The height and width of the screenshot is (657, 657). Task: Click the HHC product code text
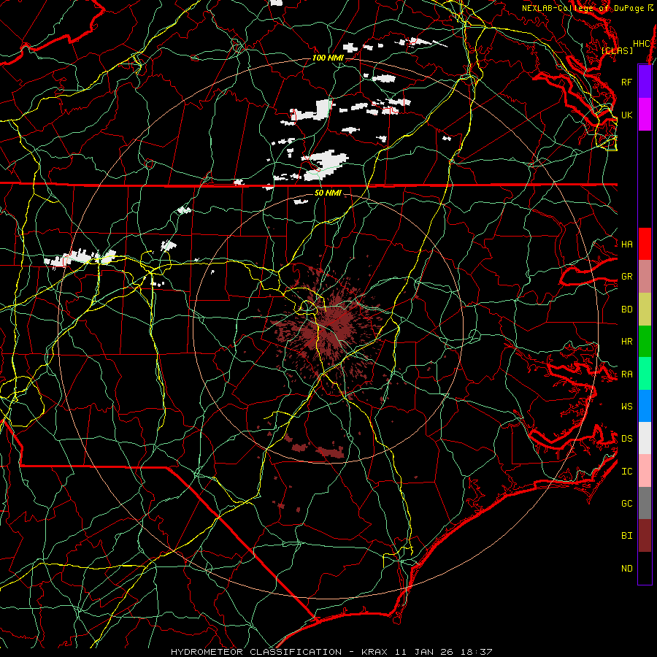tap(642, 44)
